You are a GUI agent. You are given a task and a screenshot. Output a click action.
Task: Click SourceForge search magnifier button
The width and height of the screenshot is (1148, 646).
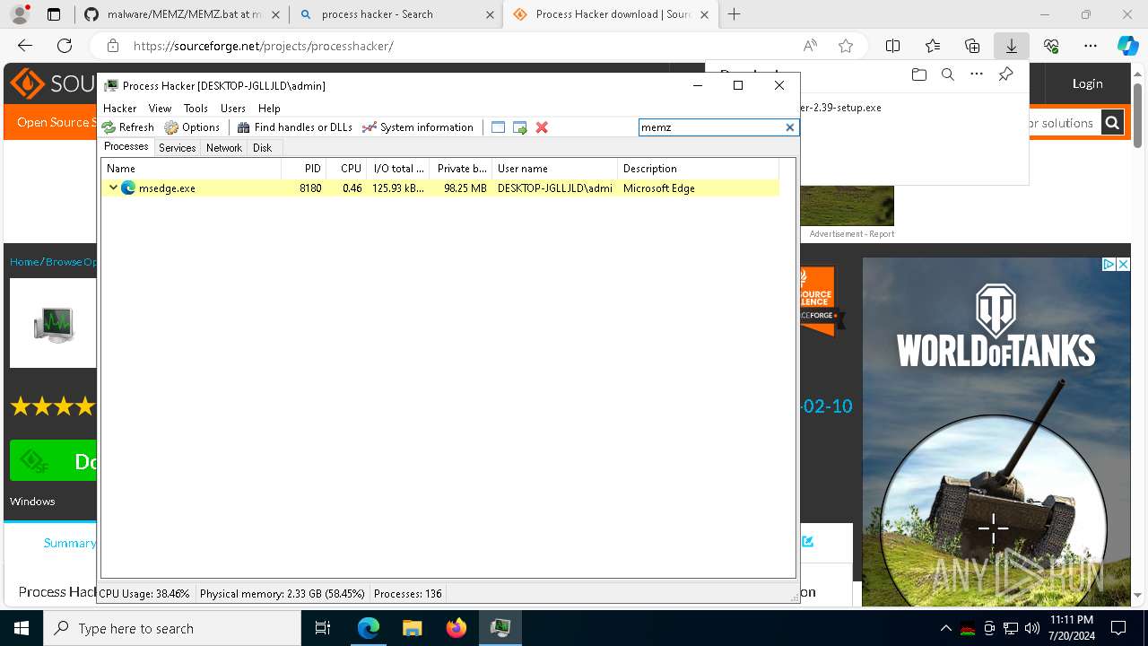[x=1112, y=123]
